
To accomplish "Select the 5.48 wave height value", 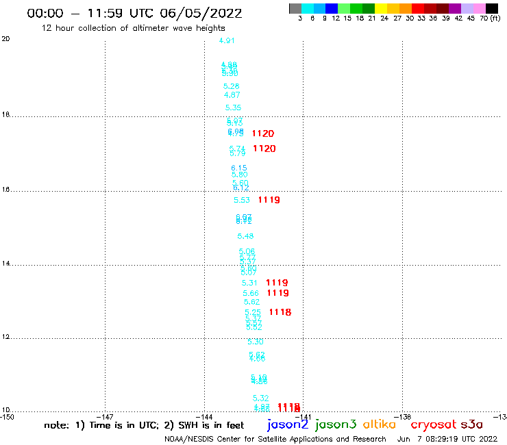I will click(245, 236).
